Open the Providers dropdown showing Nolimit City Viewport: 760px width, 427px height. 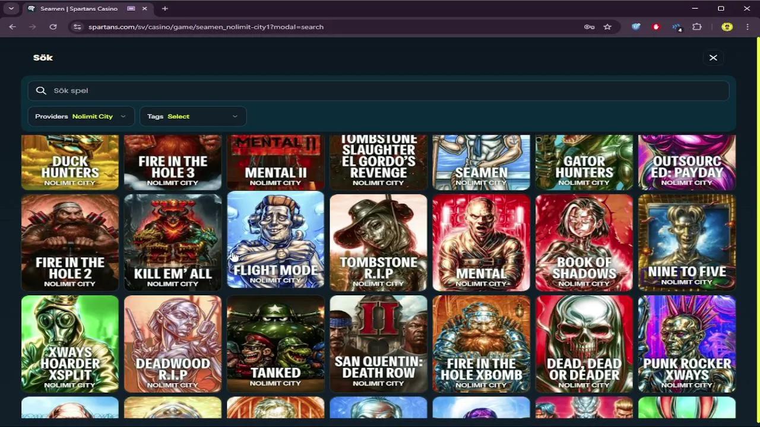pyautogui.click(x=81, y=116)
